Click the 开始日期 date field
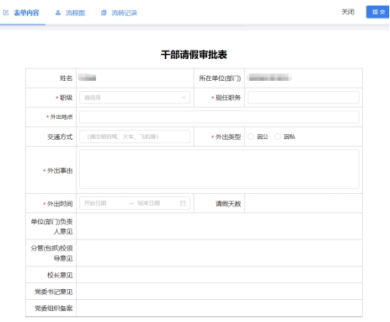This screenshot has width=390, height=322. pos(95,203)
